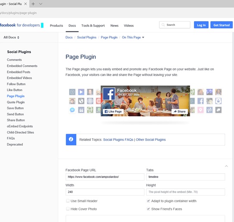Image resolution: width=234 pixels, height=222 pixels.
Task: Click the Facebook f icon in right grid
Action: pyautogui.click(x=200, y=101)
